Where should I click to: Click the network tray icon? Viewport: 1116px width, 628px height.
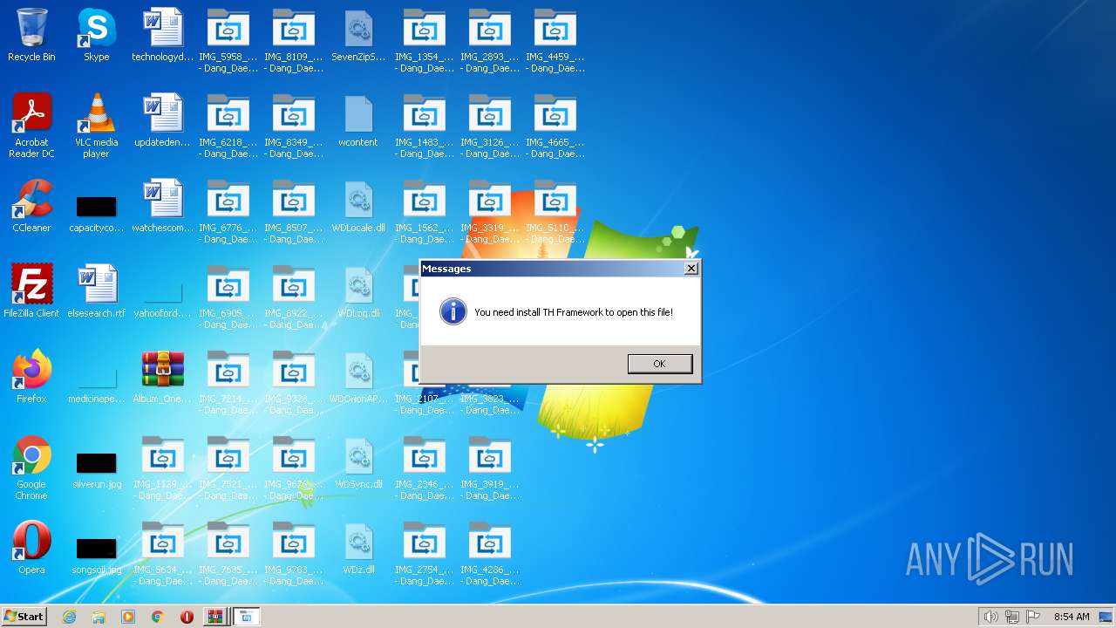(1012, 617)
